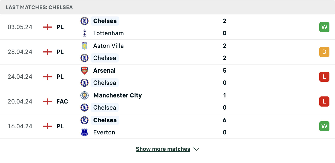Click green W badge for Everton match
The width and height of the screenshot is (335, 163).
click(x=324, y=126)
